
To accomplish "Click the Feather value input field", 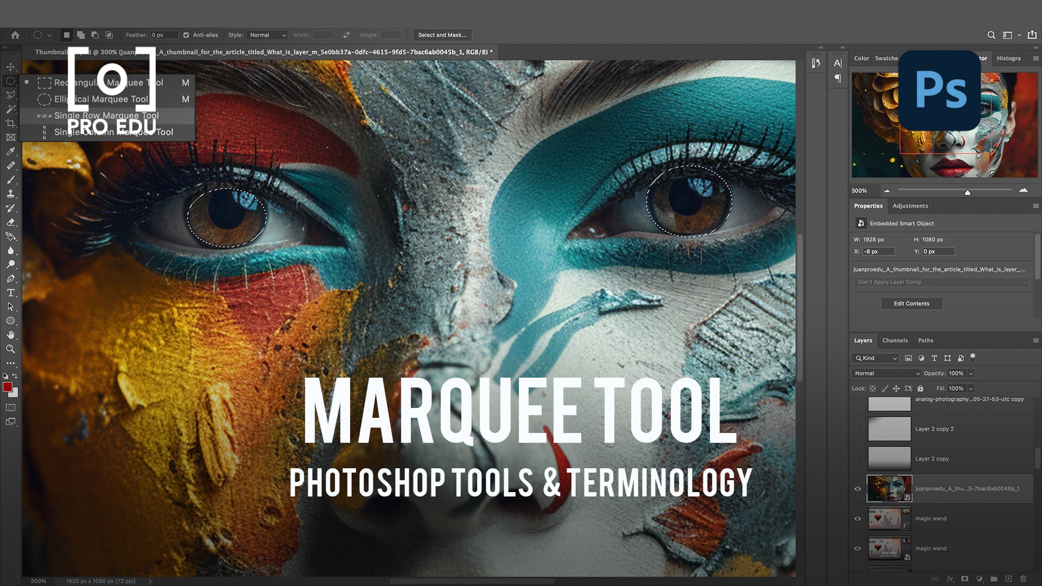I will (164, 35).
